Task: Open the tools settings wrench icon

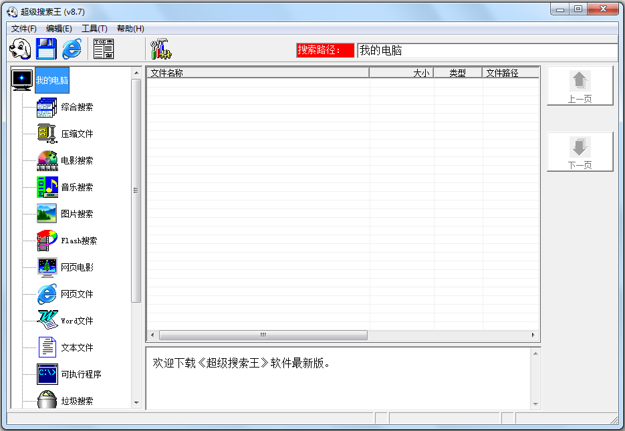Action: [161, 49]
